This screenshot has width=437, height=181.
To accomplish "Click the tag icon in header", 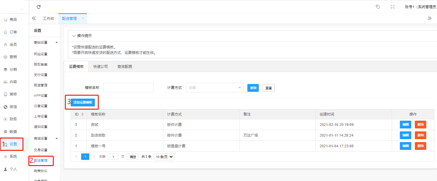I will tap(378, 7).
